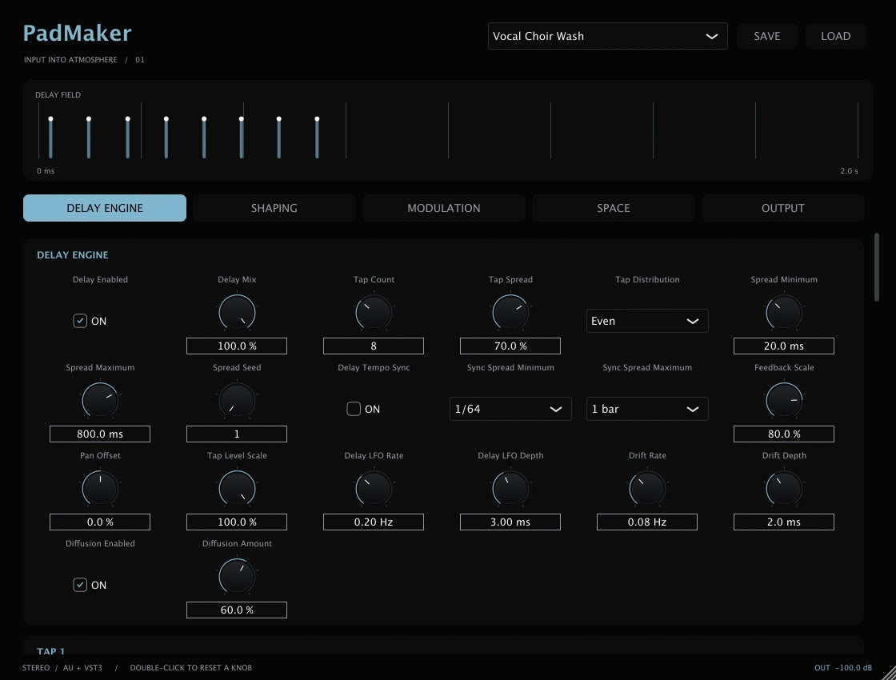The height and width of the screenshot is (680, 896).
Task: Click the Spread Maximum value field 800.0 ms
Action: click(100, 434)
